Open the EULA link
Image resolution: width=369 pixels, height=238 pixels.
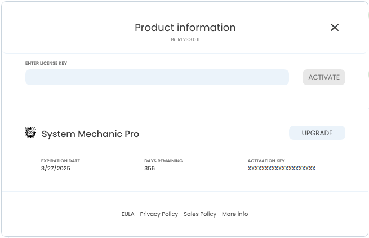(128, 214)
